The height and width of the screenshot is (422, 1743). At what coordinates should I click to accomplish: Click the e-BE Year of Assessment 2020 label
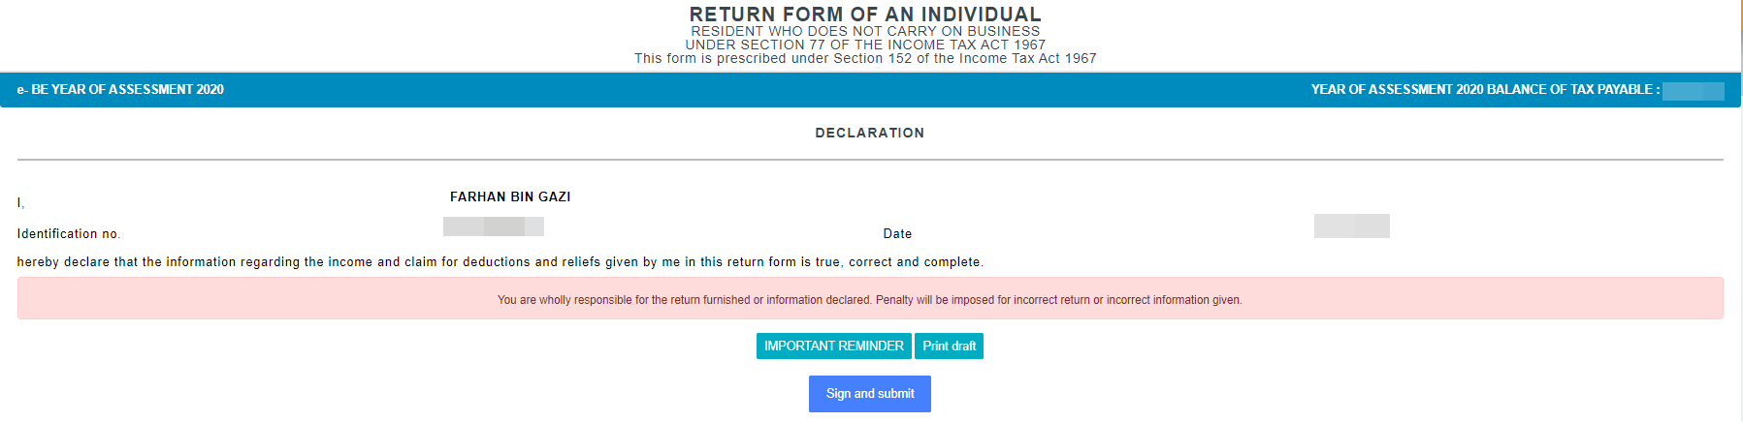pyautogui.click(x=120, y=90)
